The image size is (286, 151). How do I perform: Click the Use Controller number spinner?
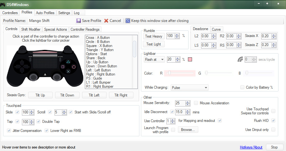[173, 121]
